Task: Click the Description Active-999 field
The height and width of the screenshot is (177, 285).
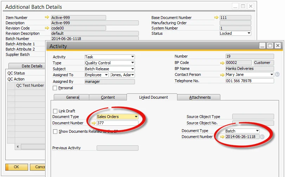Action: pyautogui.click(x=95, y=23)
